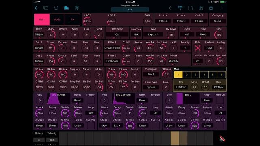Screen dimensions: 260x146
Task: Open Osc 1 waveform Tri/Saw selector
Action: click(x=39, y=34)
